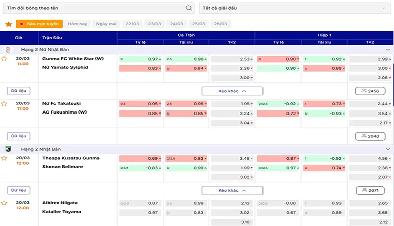Choose Gunma full-match draw odds 3.00
Image resolution: width=394 pixels, height=226 pixels.
(x=232, y=78)
